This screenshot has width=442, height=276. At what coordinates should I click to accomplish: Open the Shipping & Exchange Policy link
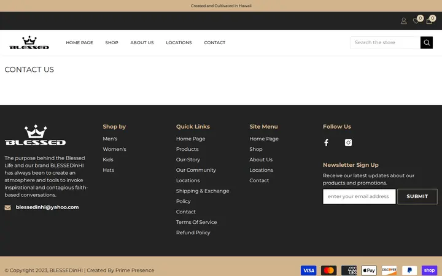(203, 196)
